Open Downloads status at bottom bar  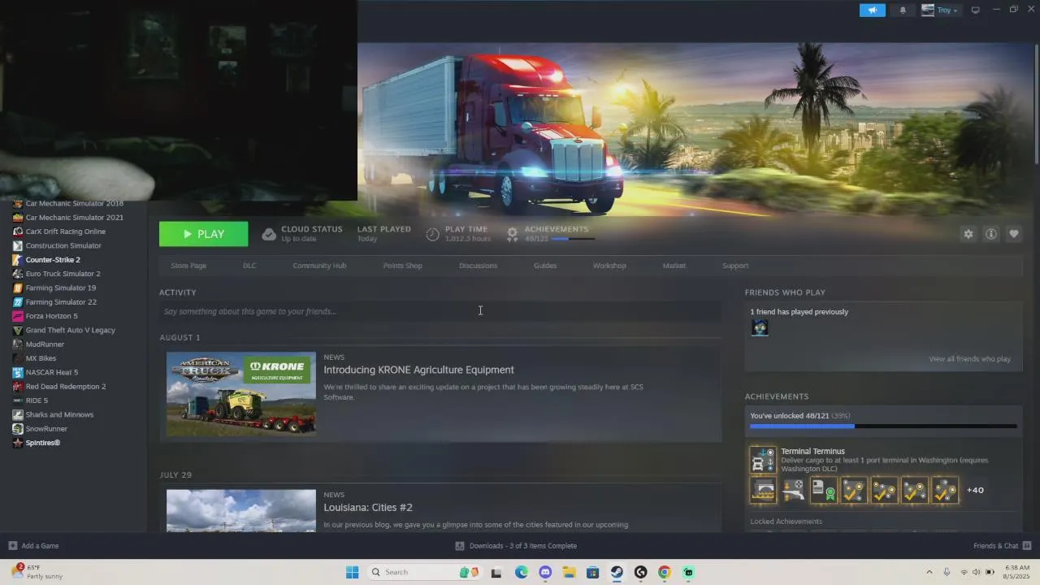point(516,546)
